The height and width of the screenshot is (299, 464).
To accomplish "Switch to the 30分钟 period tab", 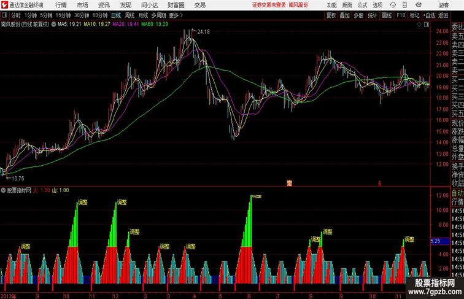I will coord(82,15).
